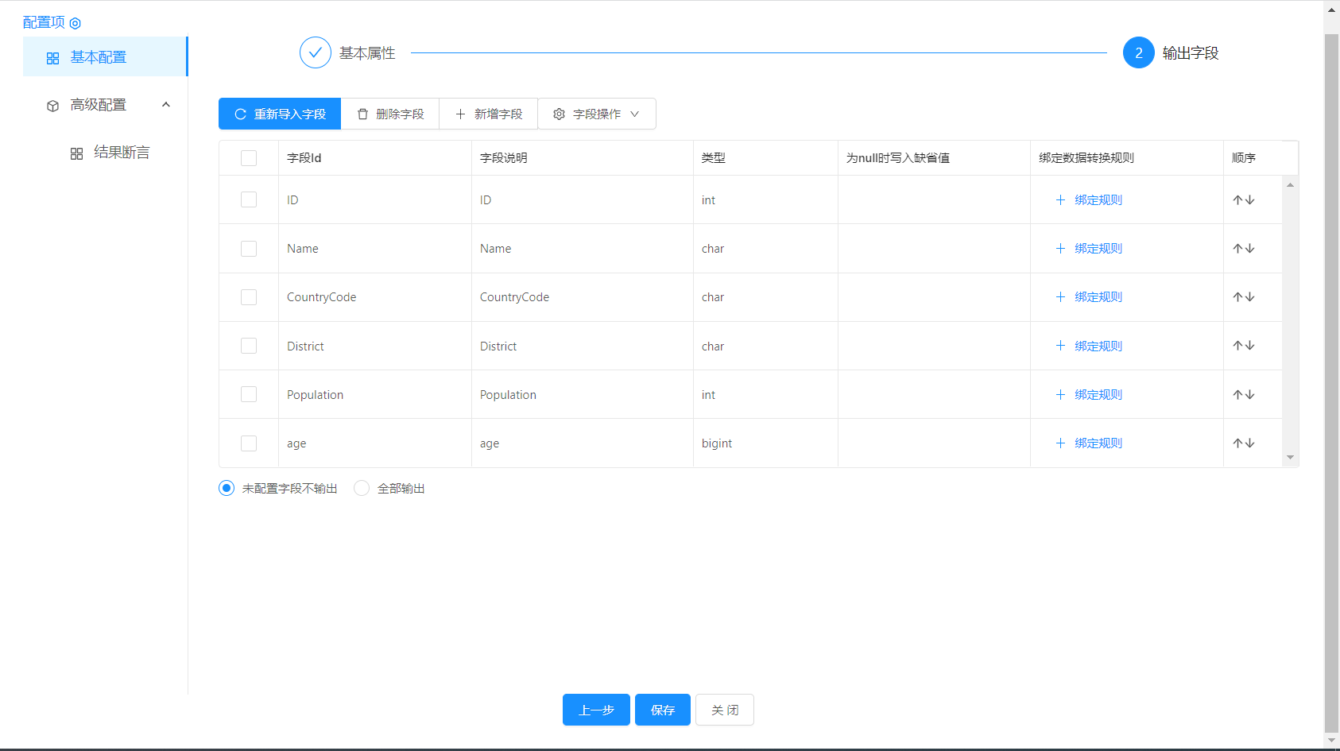Click the move-down arrow in the District row
The width and height of the screenshot is (1340, 751).
tap(1250, 346)
